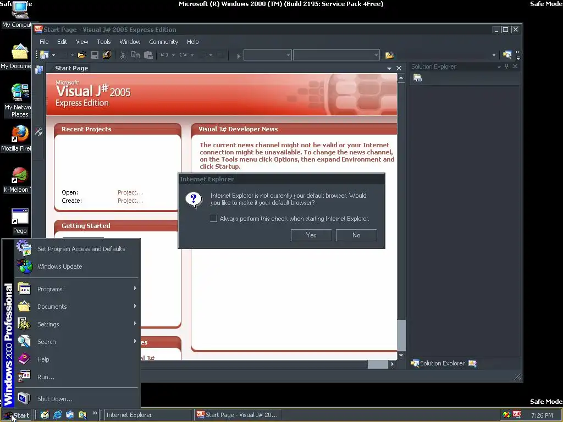
Task: Click the Save toolbar icon
Action: (95, 55)
